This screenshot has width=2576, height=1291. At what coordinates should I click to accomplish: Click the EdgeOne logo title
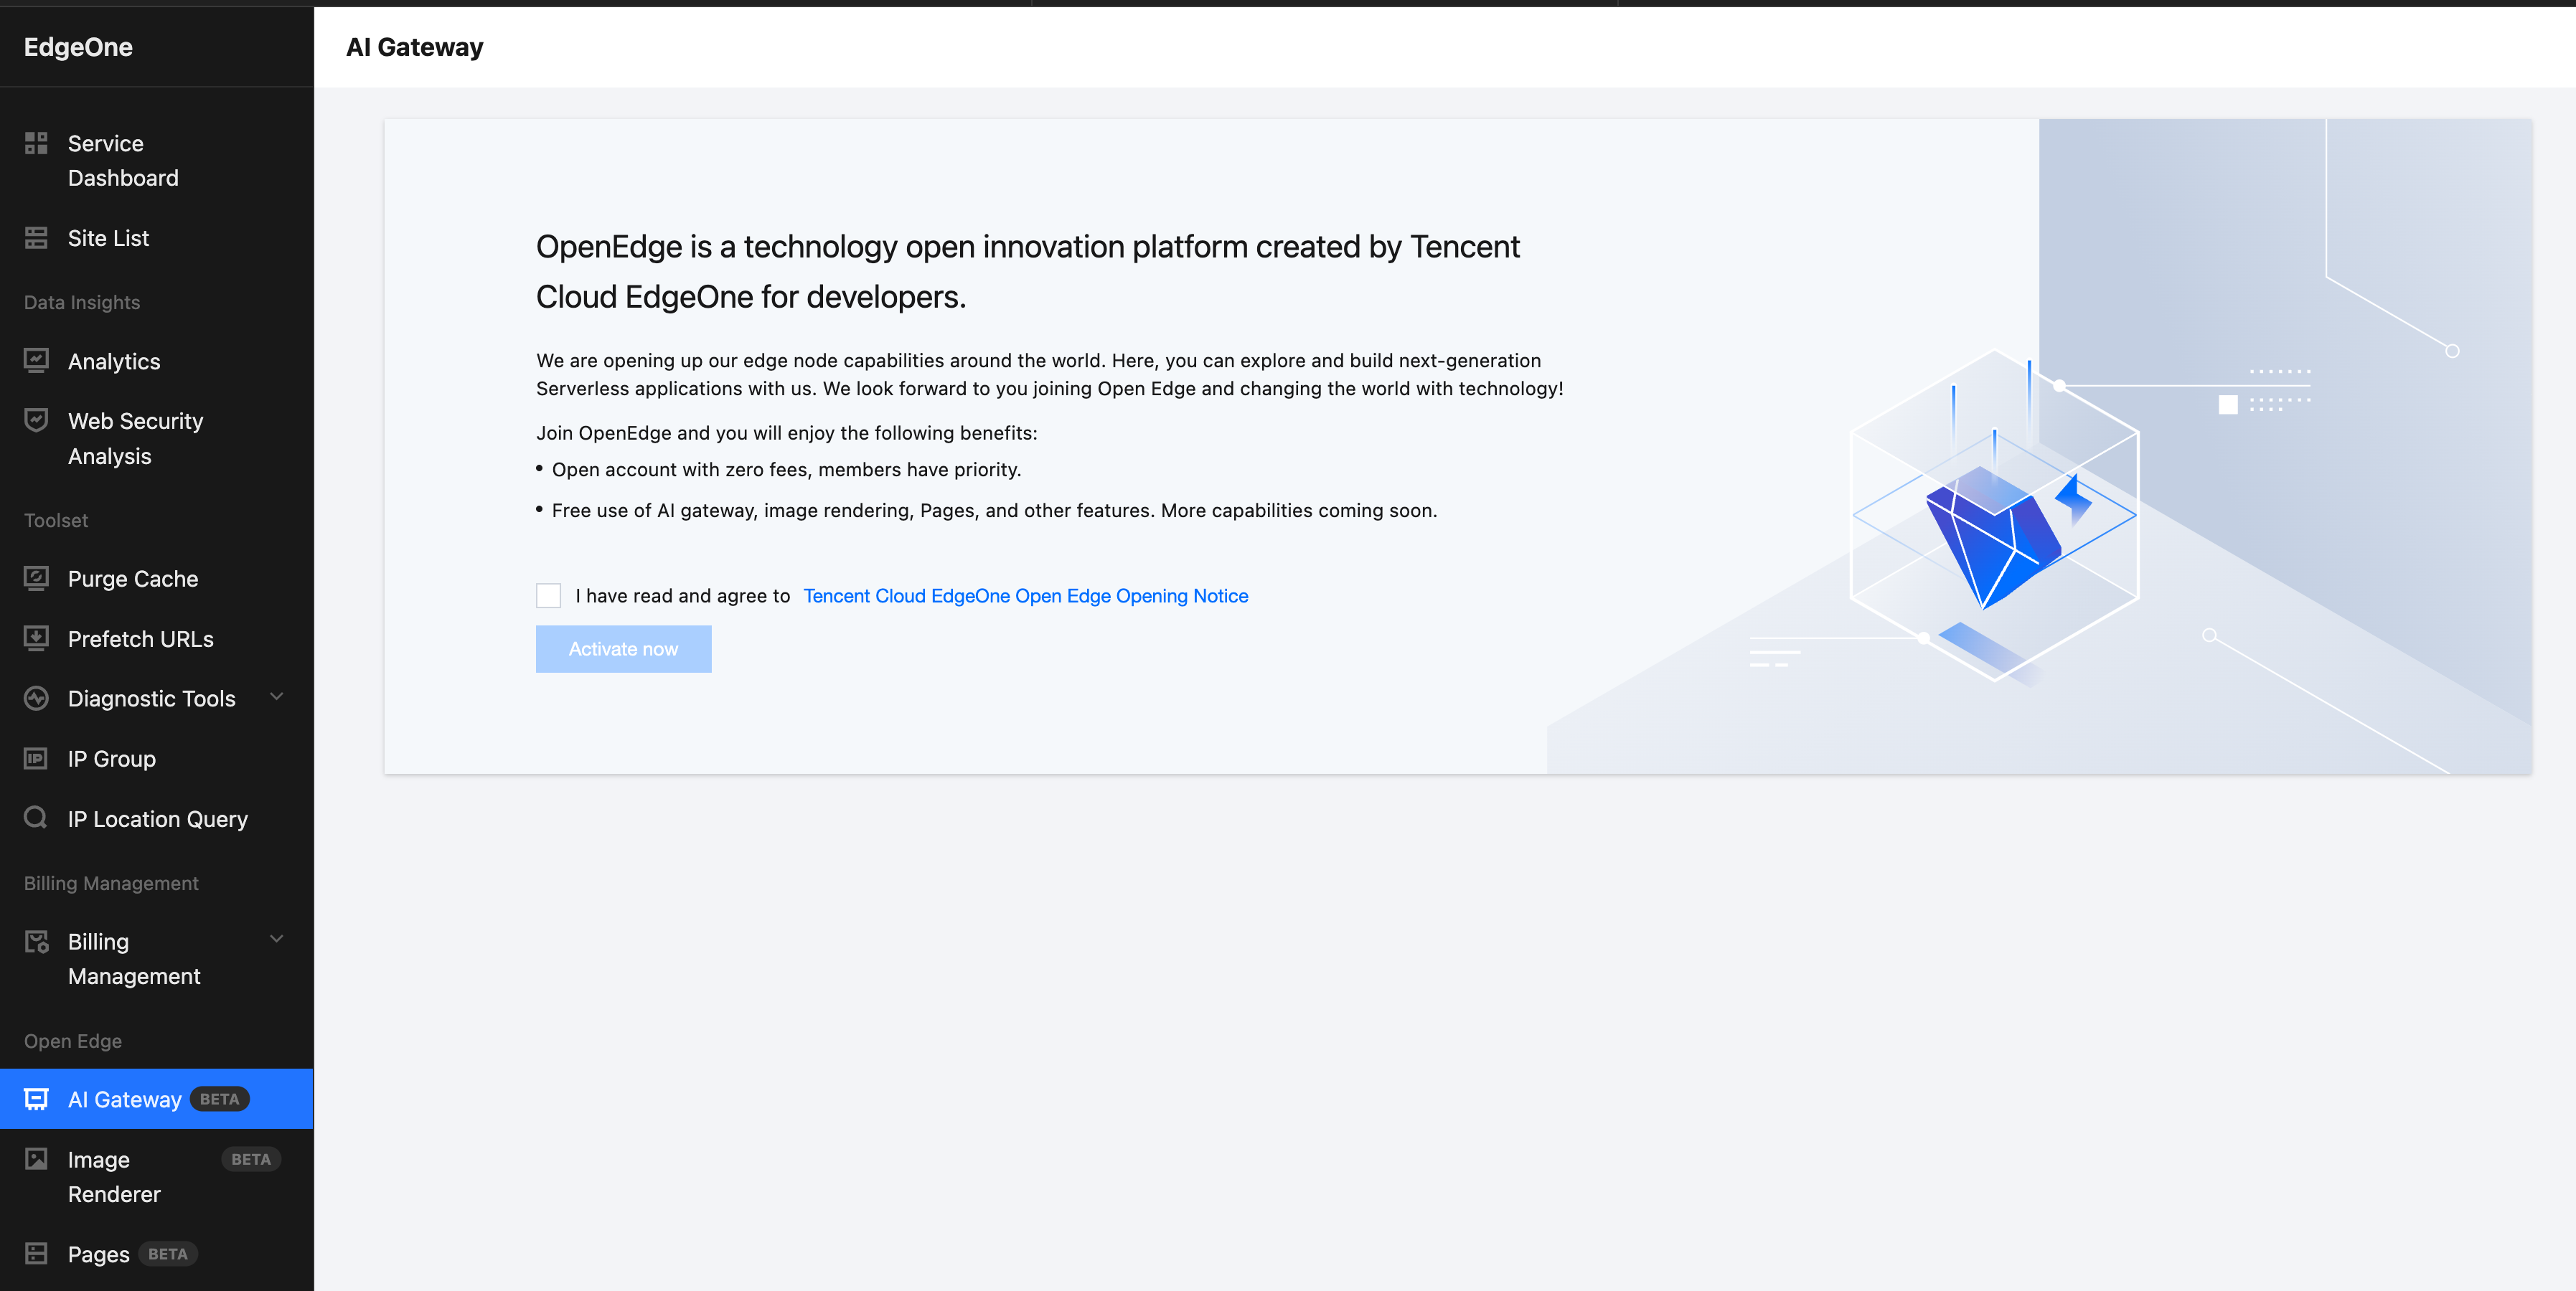pos(78,47)
